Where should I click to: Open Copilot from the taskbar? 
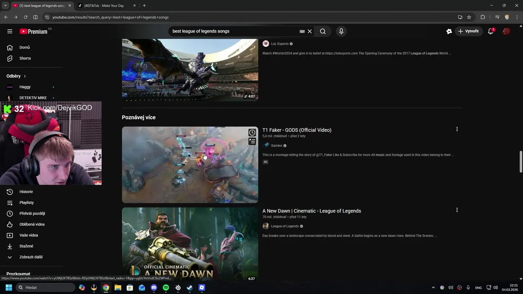click(x=82, y=287)
